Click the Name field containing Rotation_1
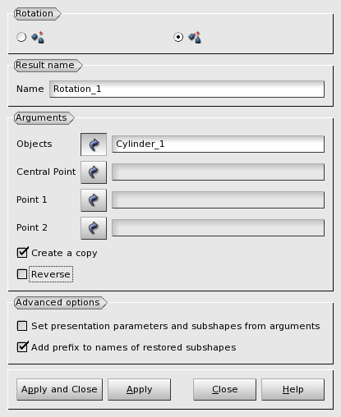This screenshot has width=341, height=417. point(187,89)
